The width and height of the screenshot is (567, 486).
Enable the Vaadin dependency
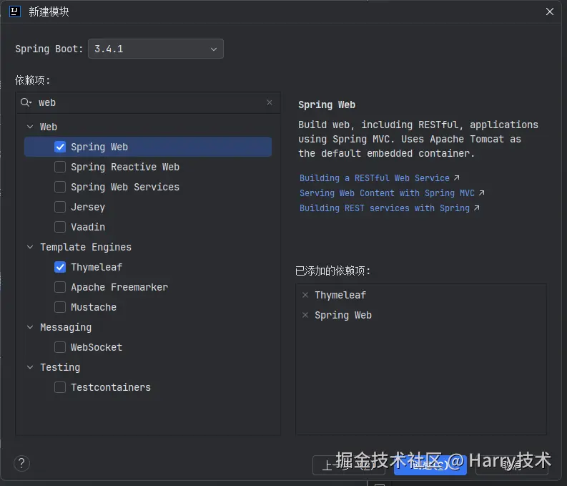coord(60,227)
